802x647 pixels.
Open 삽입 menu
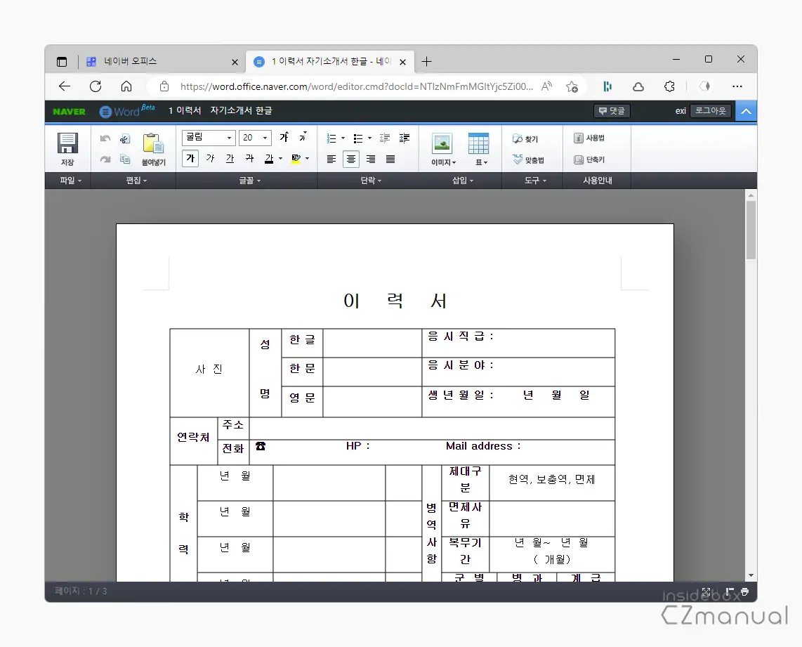(x=462, y=181)
